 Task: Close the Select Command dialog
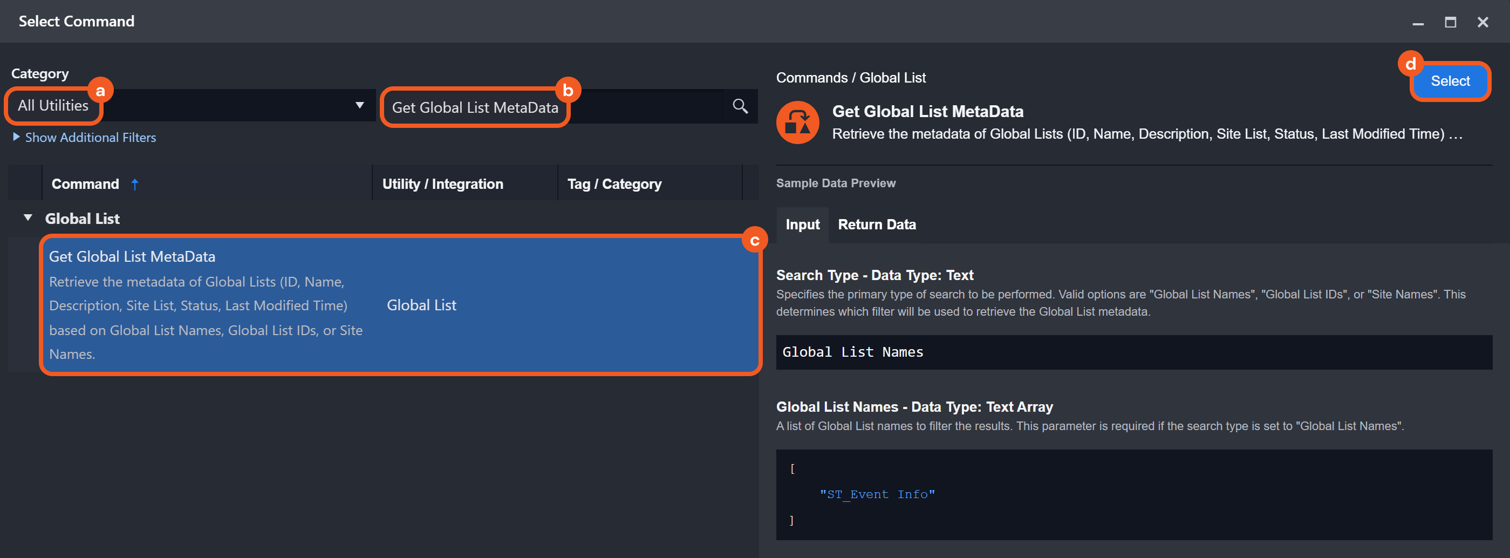pyautogui.click(x=1482, y=22)
